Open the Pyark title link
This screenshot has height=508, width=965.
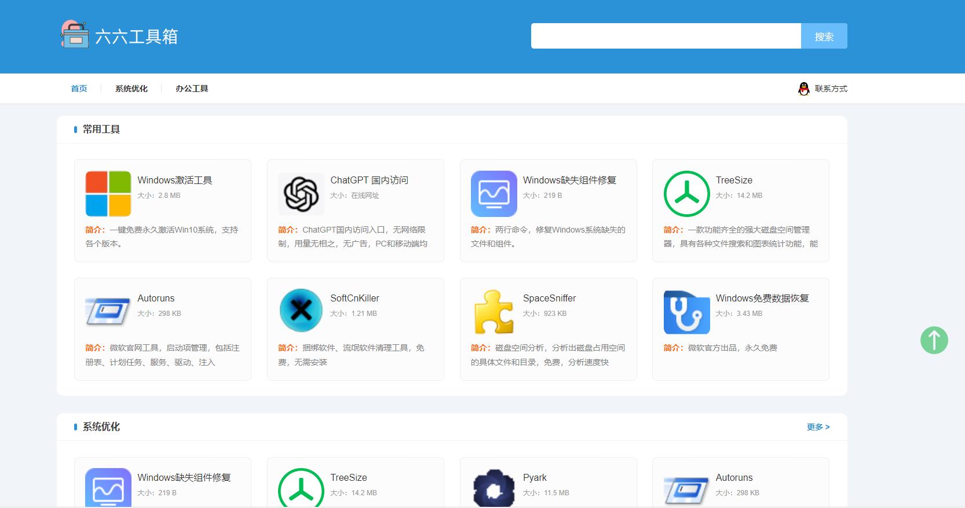pyautogui.click(x=535, y=477)
